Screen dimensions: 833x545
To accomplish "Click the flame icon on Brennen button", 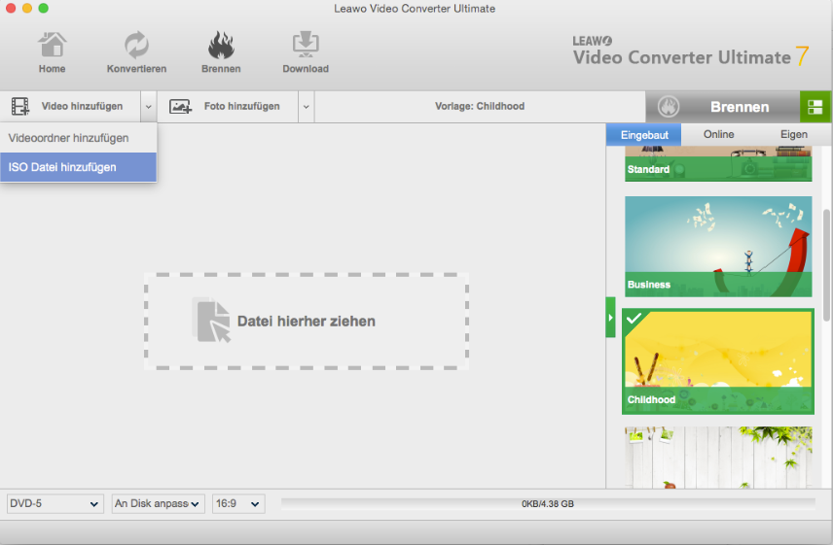I will coord(669,107).
